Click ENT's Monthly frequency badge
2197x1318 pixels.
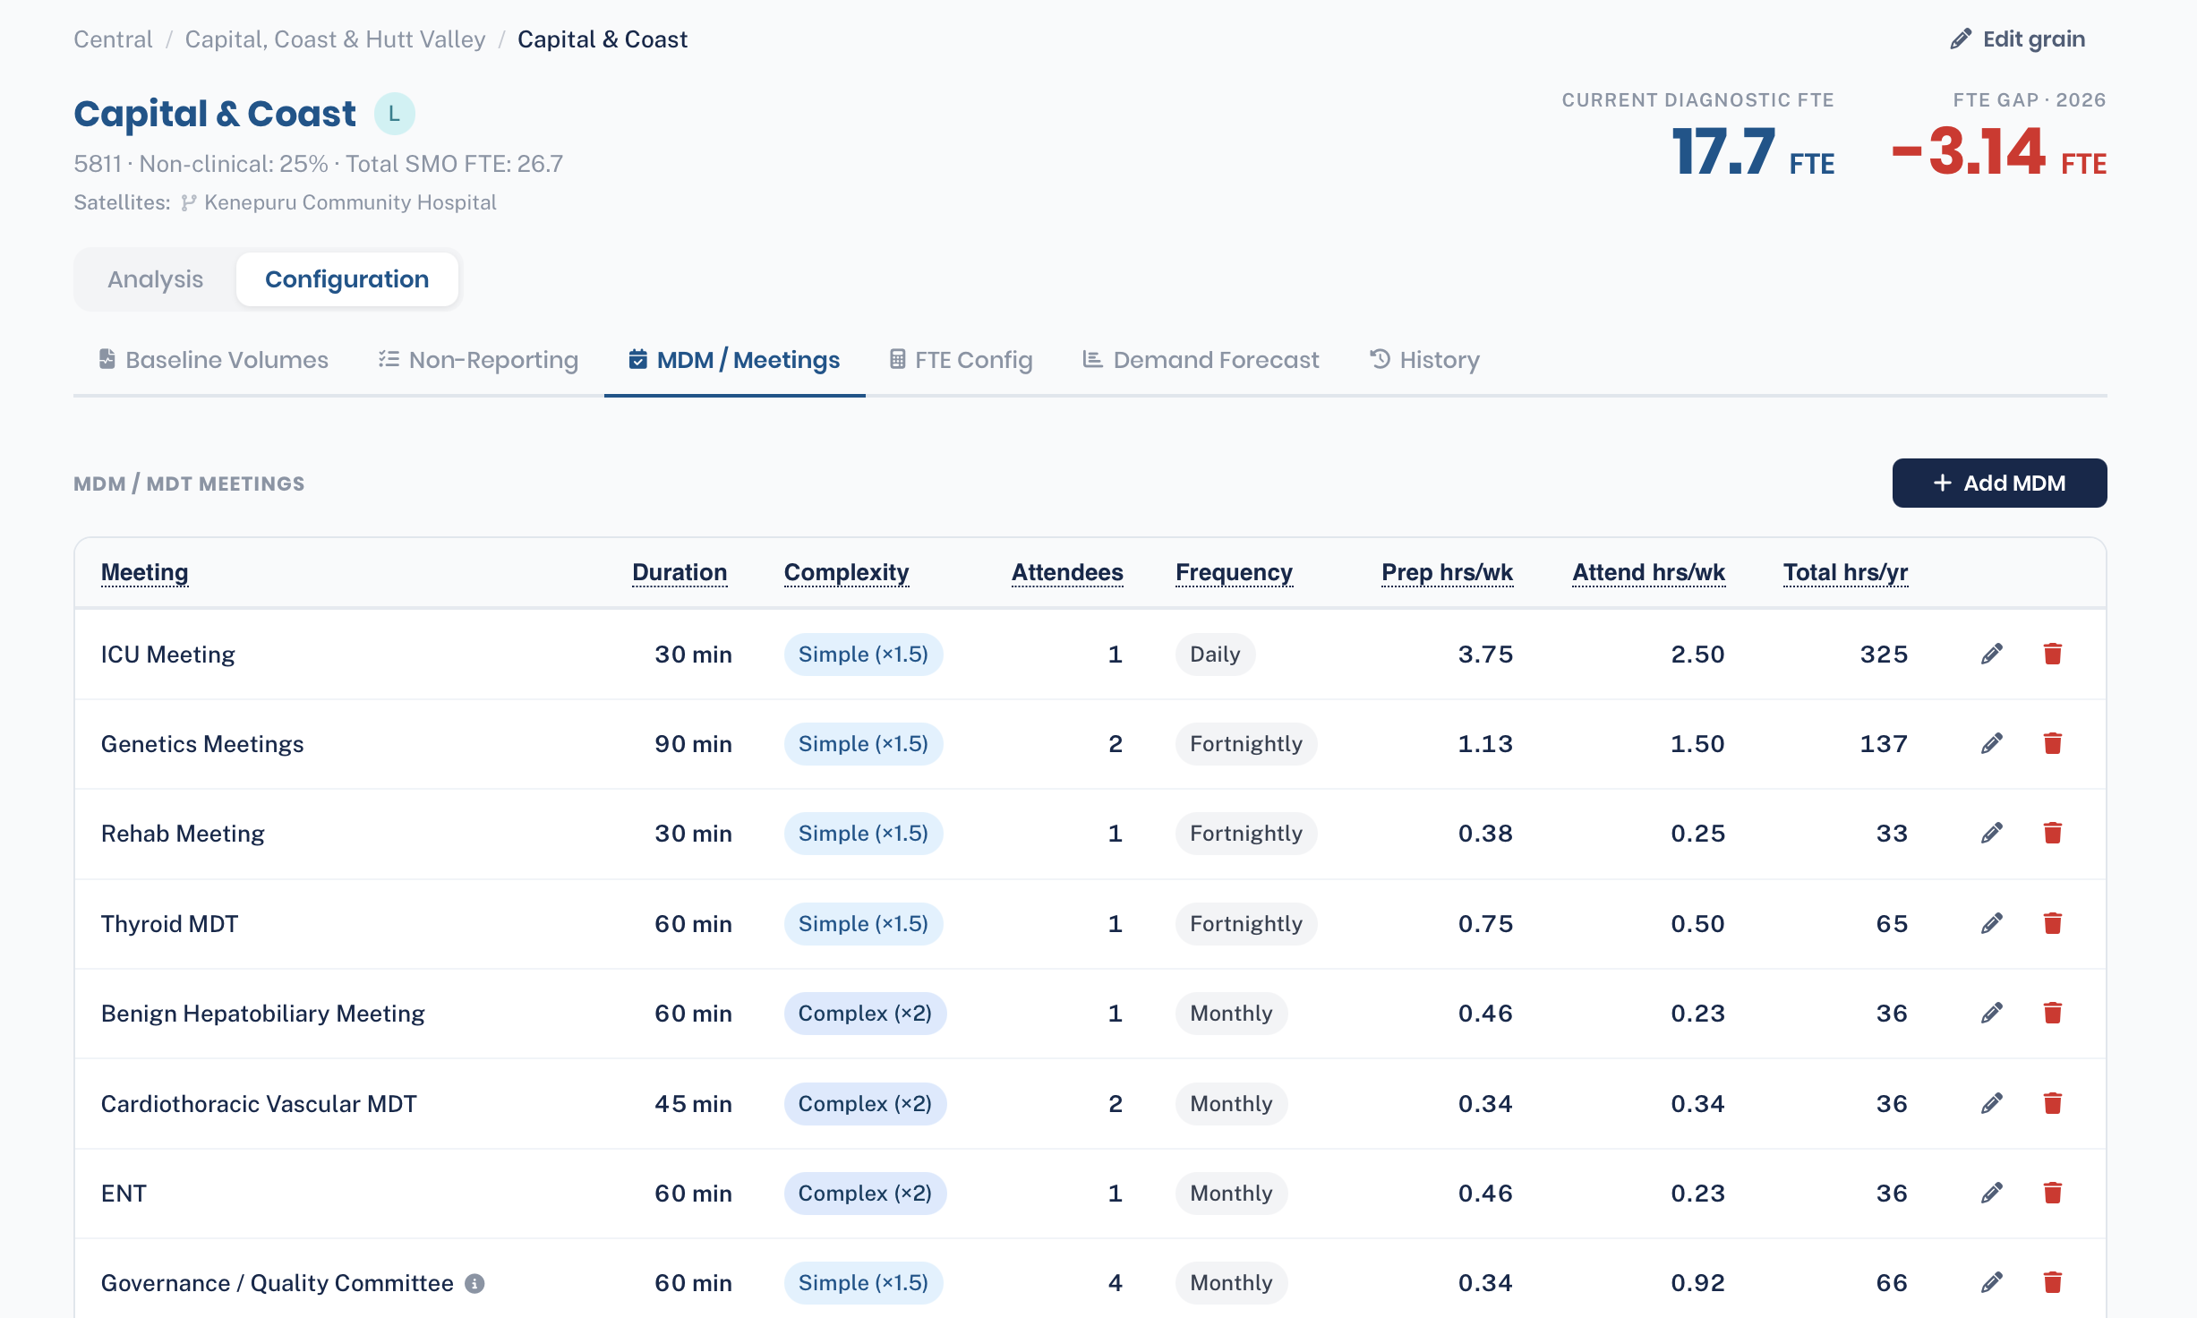[1231, 1194]
